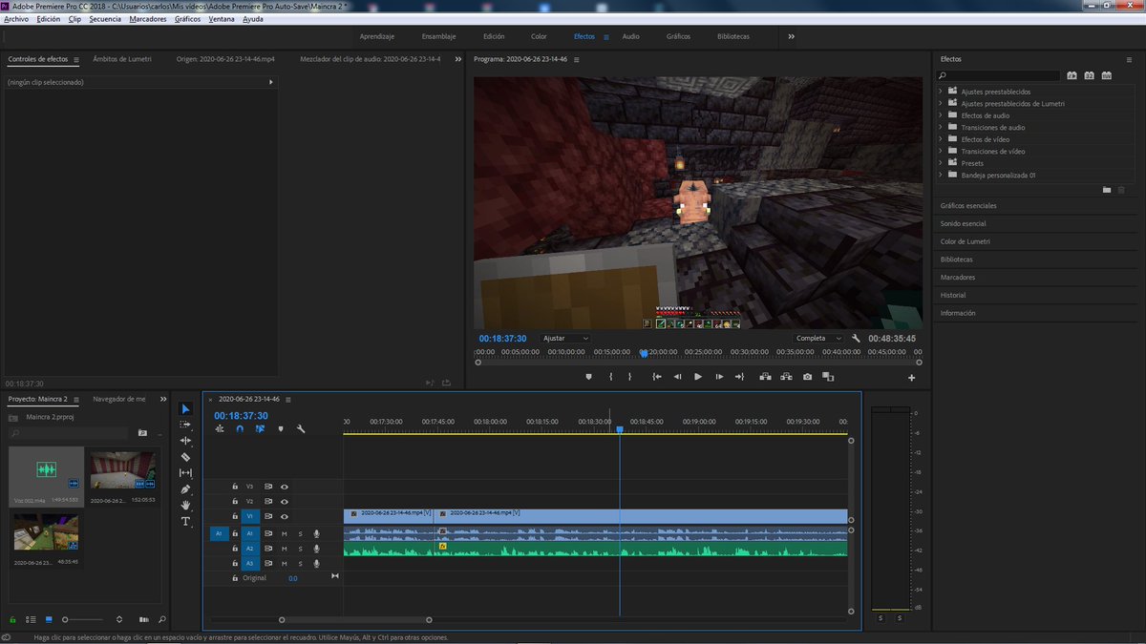Image resolution: width=1146 pixels, height=644 pixels.
Task: Hide the V3 track output eye
Action: [285, 487]
